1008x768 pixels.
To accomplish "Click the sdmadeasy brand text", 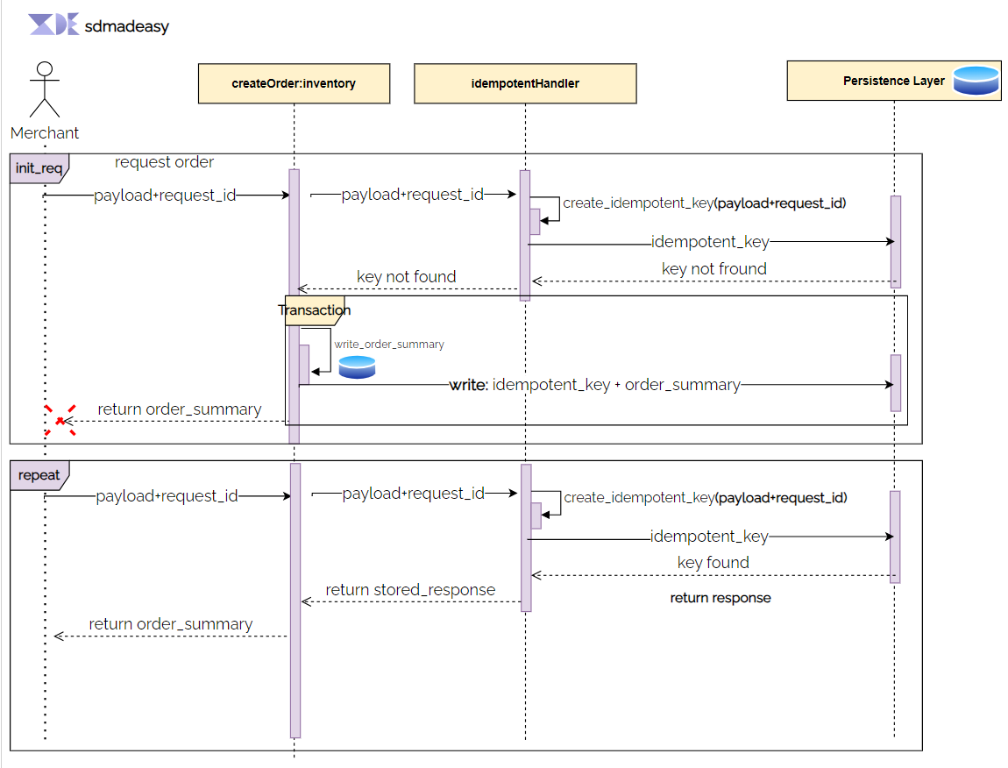I will (126, 26).
